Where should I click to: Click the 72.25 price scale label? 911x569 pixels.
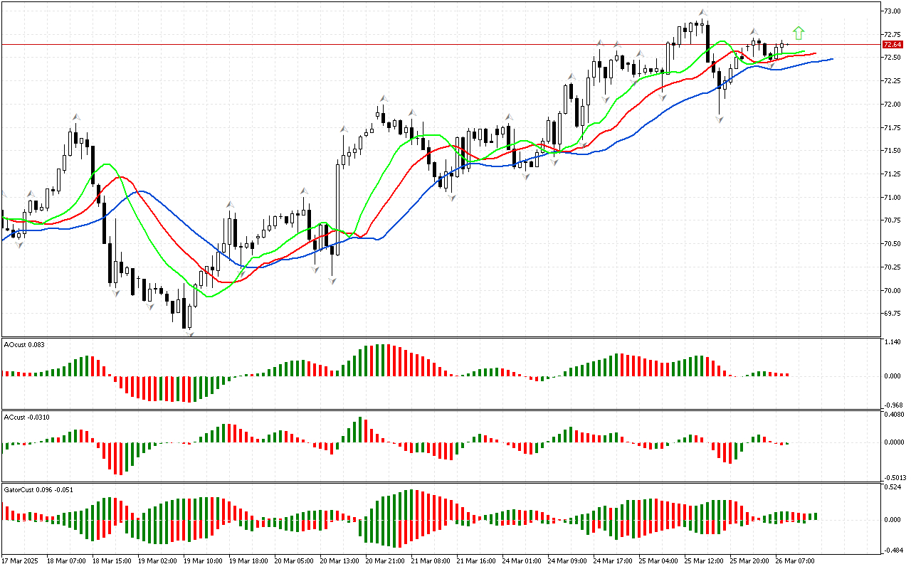click(892, 82)
